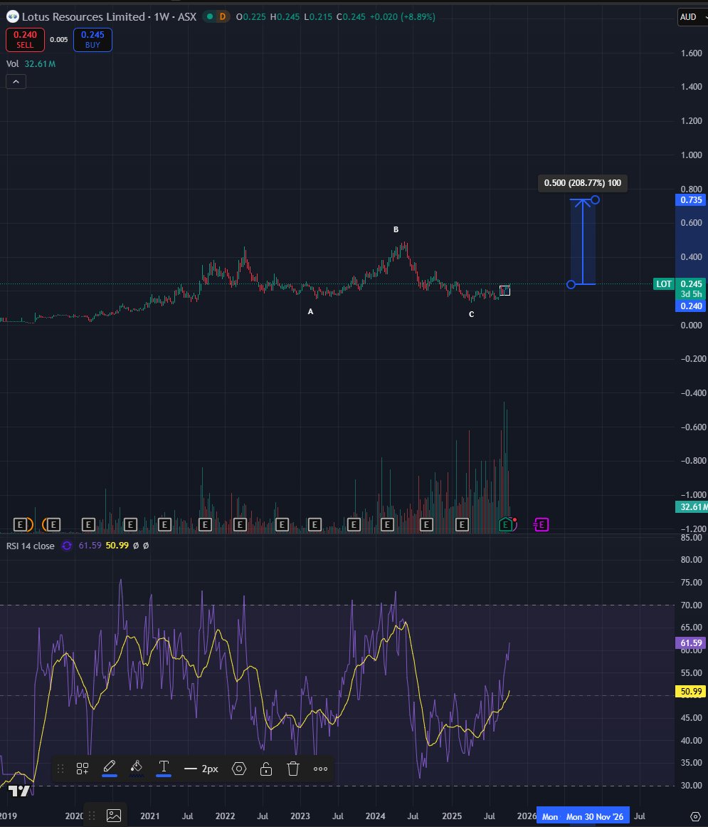Click the Lotus Resources Limited symbol title
The width and height of the screenshot is (708, 827).
coord(83,17)
